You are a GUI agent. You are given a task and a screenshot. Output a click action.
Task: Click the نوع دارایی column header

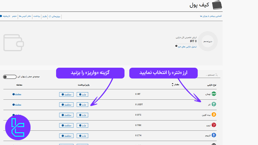point(211,85)
